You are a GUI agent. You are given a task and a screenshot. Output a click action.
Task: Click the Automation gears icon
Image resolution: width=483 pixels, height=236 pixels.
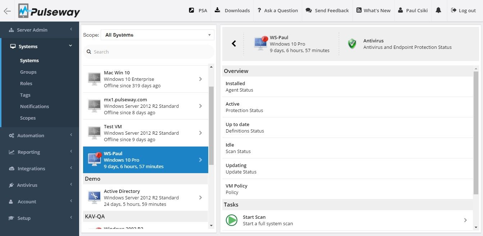[x=12, y=135]
